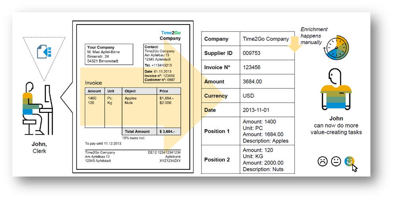Select the Position 1 row label

(x=217, y=131)
